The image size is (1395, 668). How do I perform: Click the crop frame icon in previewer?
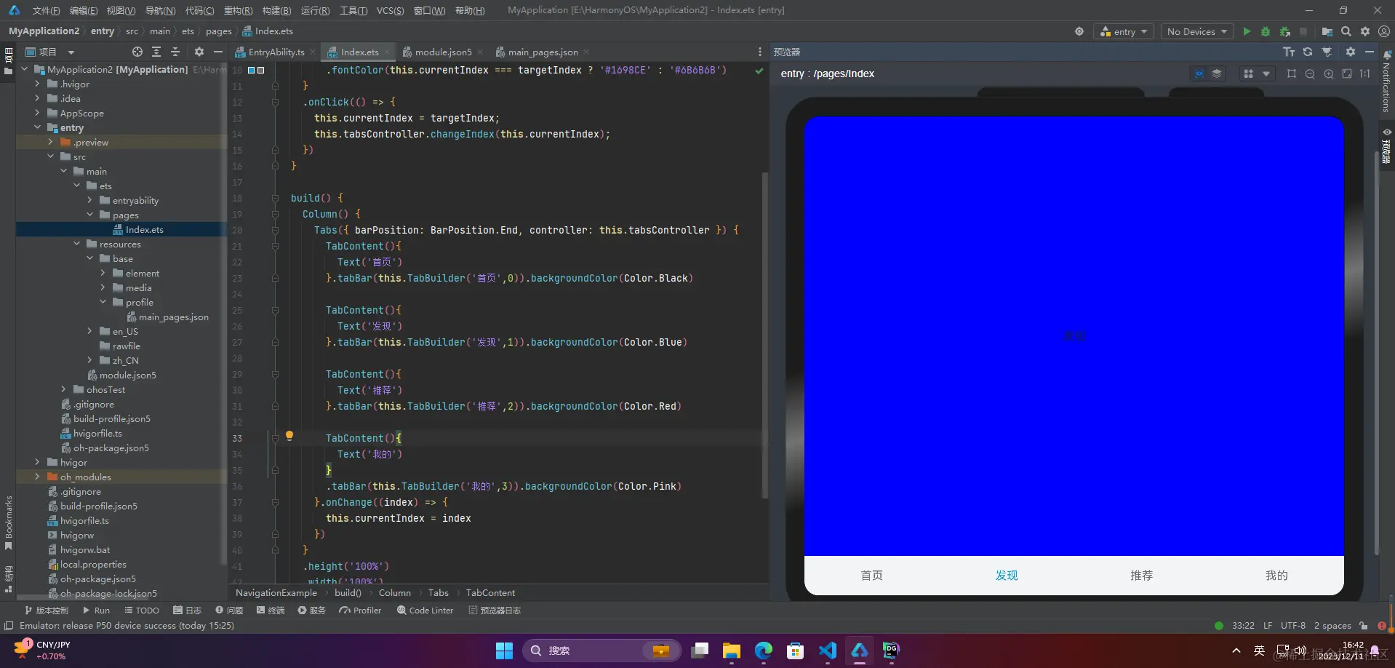pos(1292,73)
